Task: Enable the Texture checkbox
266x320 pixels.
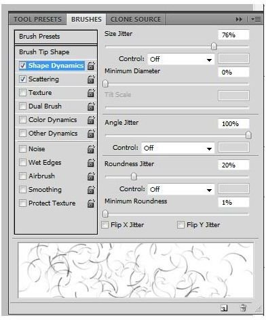Action: (22, 93)
